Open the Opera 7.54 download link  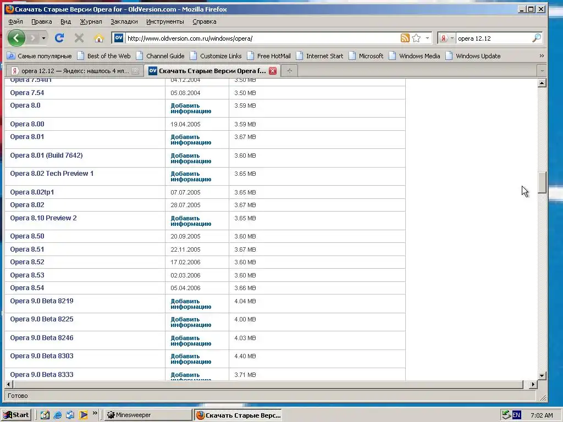[27, 92]
